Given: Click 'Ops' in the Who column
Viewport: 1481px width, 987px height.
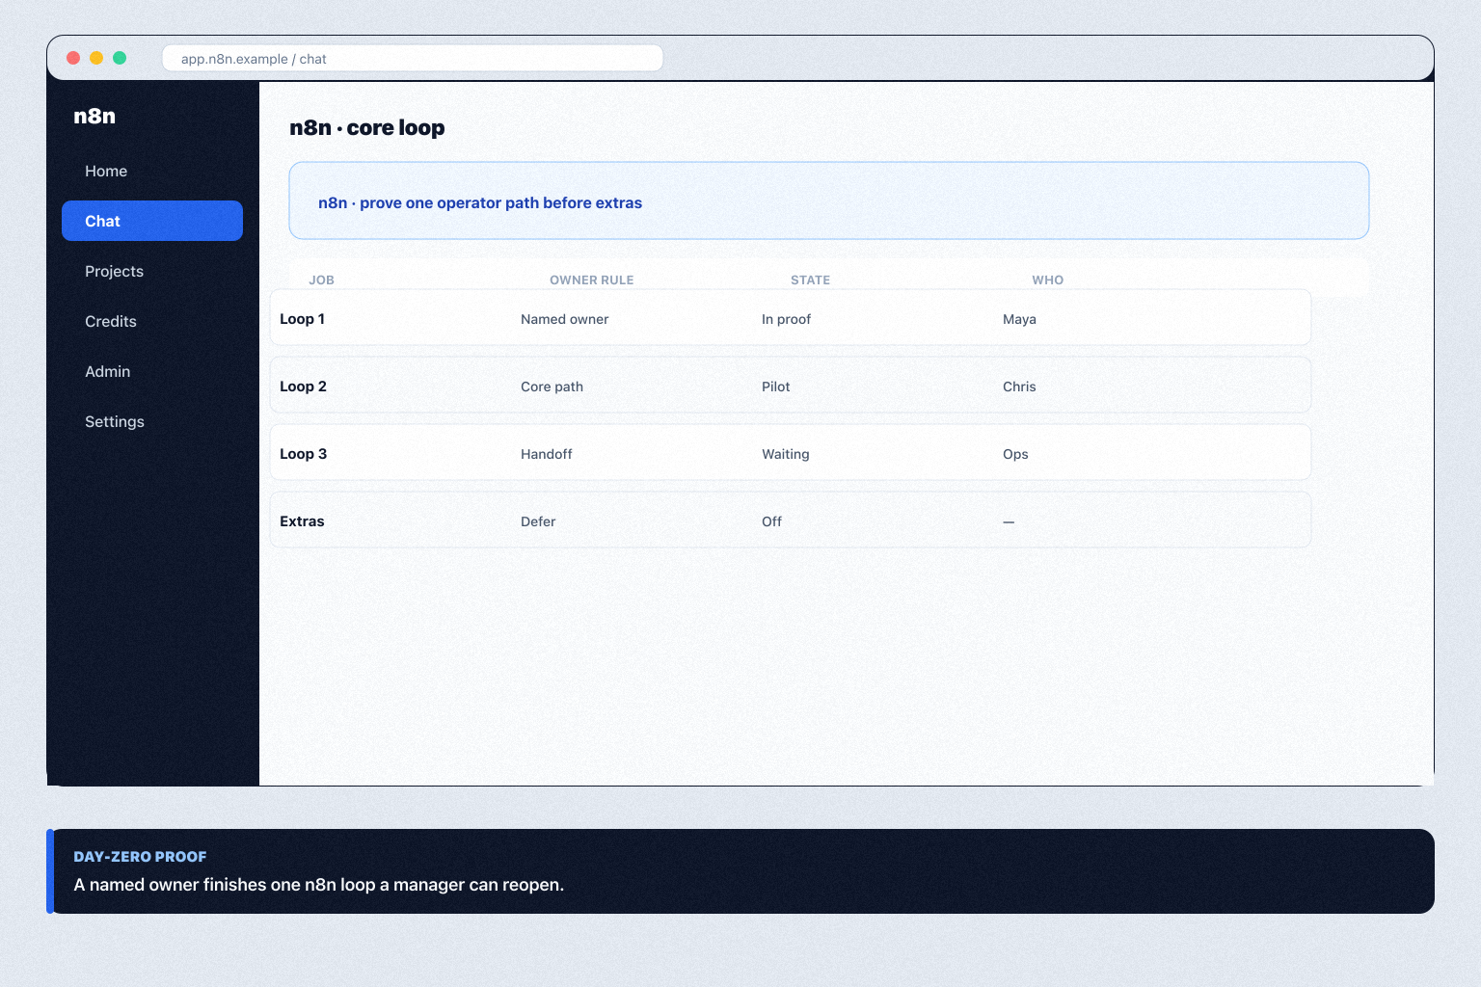Looking at the screenshot, I should coord(1015,454).
